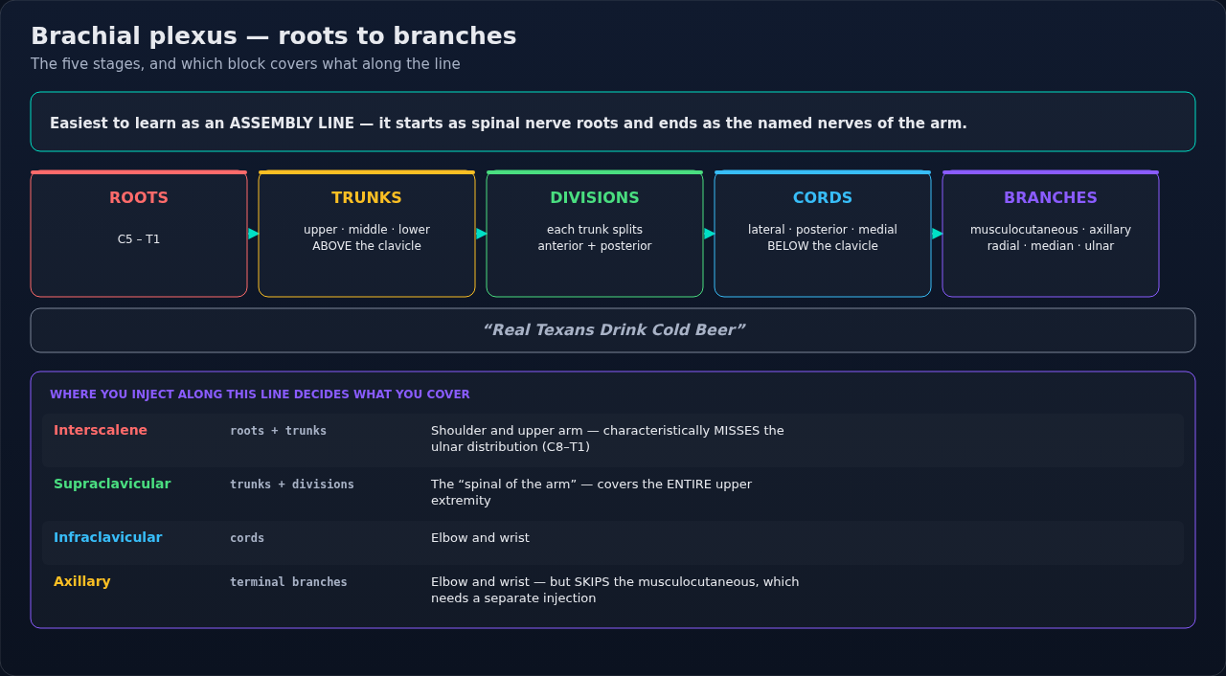Image resolution: width=1226 pixels, height=676 pixels.
Task: Select the CORDS heading
Action: 823,198
